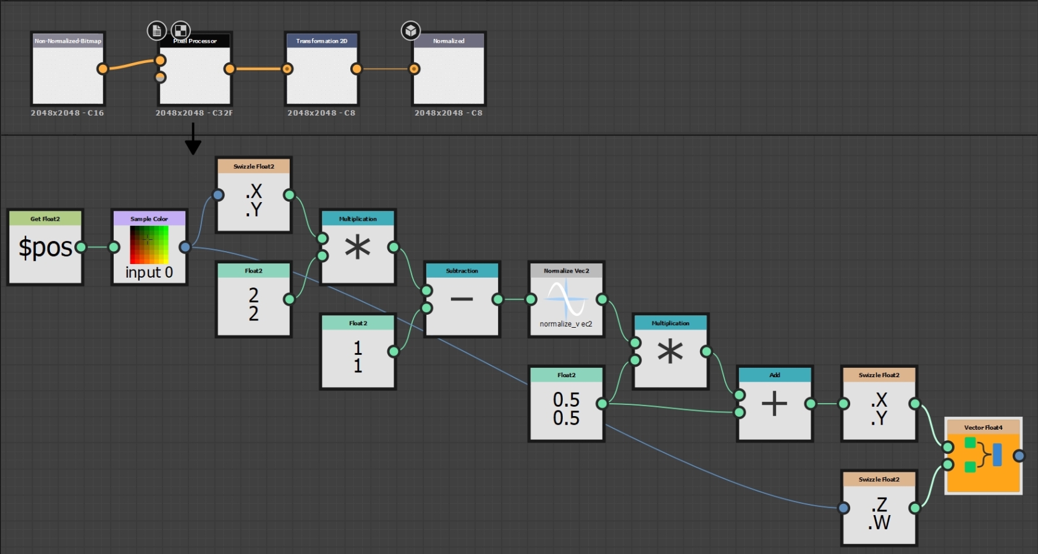Select the Float2 node with values 0.5 0.5

566,404
